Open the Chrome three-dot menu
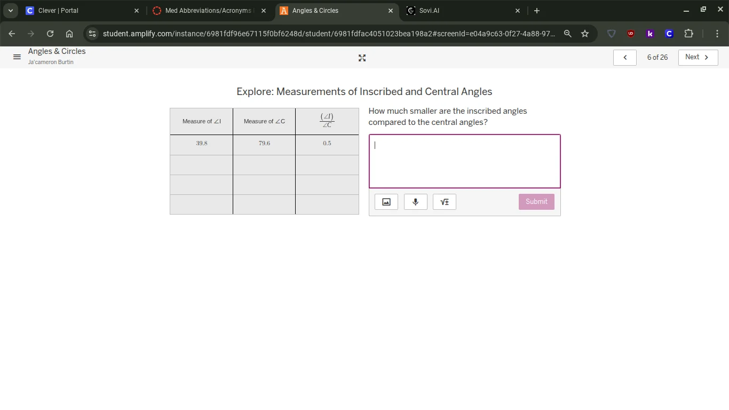This screenshot has height=410, width=729. [x=717, y=33]
